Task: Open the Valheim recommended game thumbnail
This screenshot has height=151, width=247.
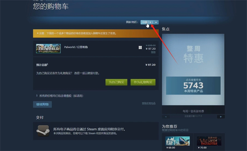Action: point(209,141)
